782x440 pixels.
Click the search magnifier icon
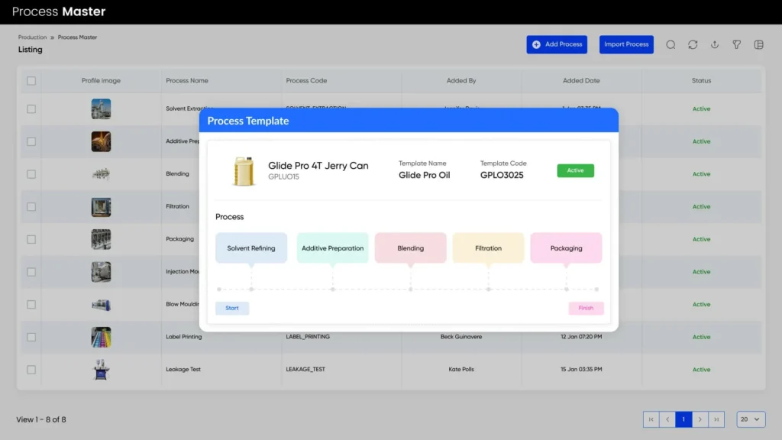(671, 44)
